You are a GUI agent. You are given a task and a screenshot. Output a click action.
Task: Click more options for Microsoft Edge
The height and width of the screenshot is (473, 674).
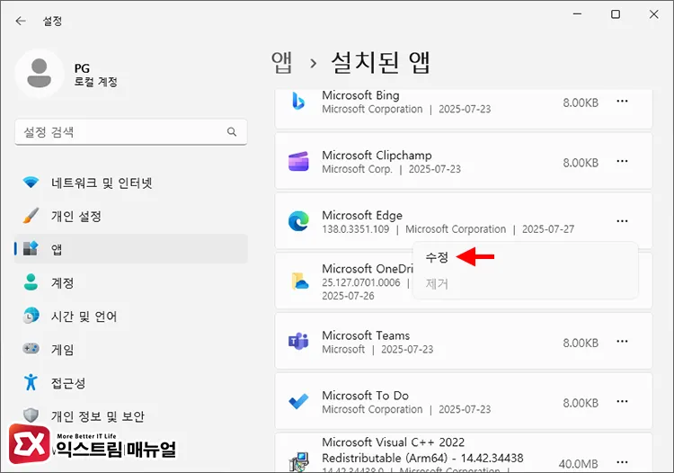[622, 221]
